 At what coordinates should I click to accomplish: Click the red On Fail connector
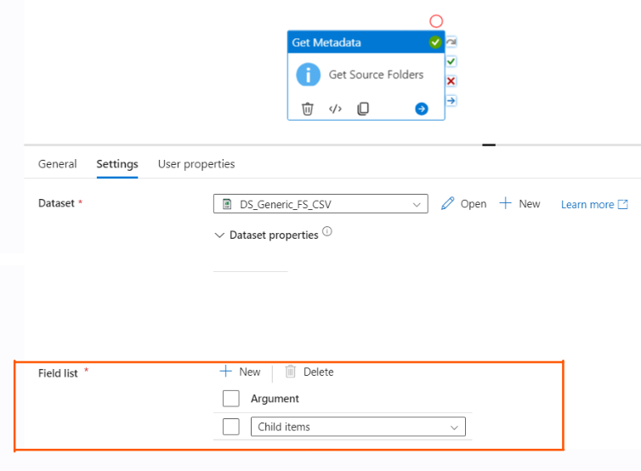click(451, 81)
